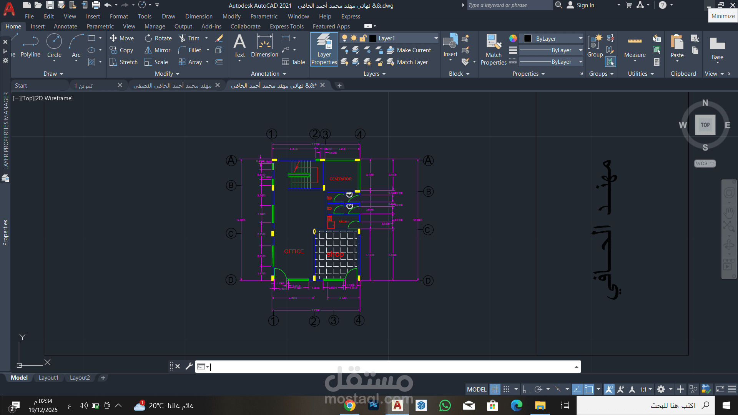This screenshot has height=415, width=738.
Task: Expand the Layers panel
Action: [x=375, y=74]
